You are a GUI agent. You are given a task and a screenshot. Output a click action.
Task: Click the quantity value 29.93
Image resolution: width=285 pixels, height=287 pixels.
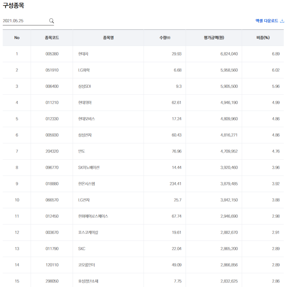[177, 54]
